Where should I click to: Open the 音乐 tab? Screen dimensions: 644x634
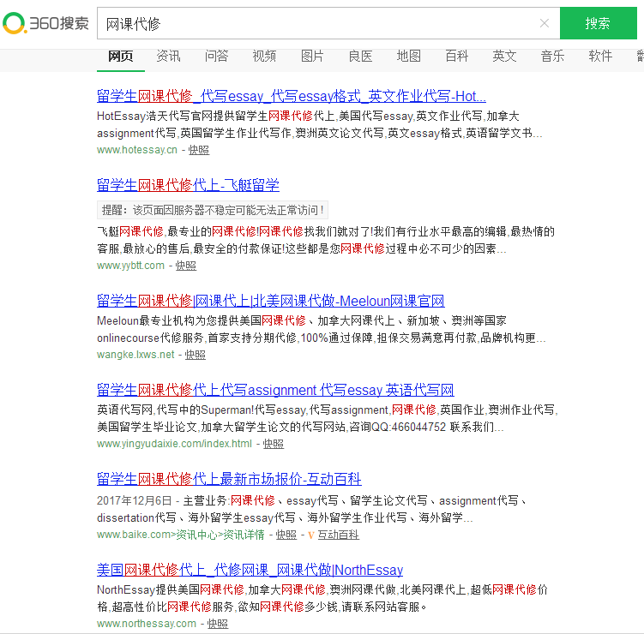pos(552,57)
